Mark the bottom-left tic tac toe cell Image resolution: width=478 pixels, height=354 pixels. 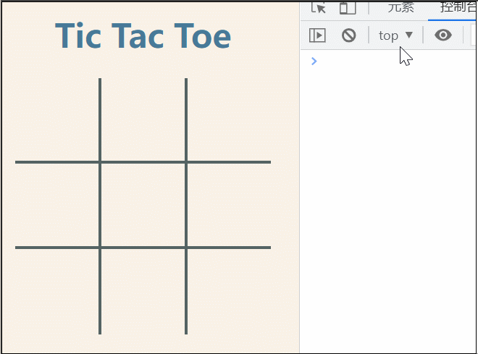(x=57, y=290)
